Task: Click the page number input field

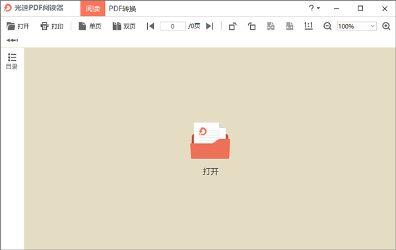Action: [173, 26]
